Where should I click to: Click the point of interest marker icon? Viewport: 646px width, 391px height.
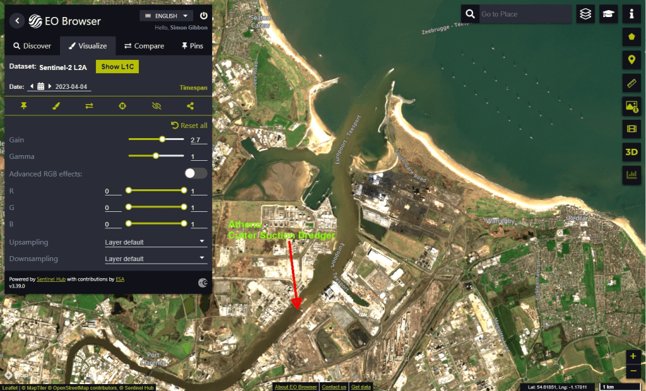coord(631,60)
